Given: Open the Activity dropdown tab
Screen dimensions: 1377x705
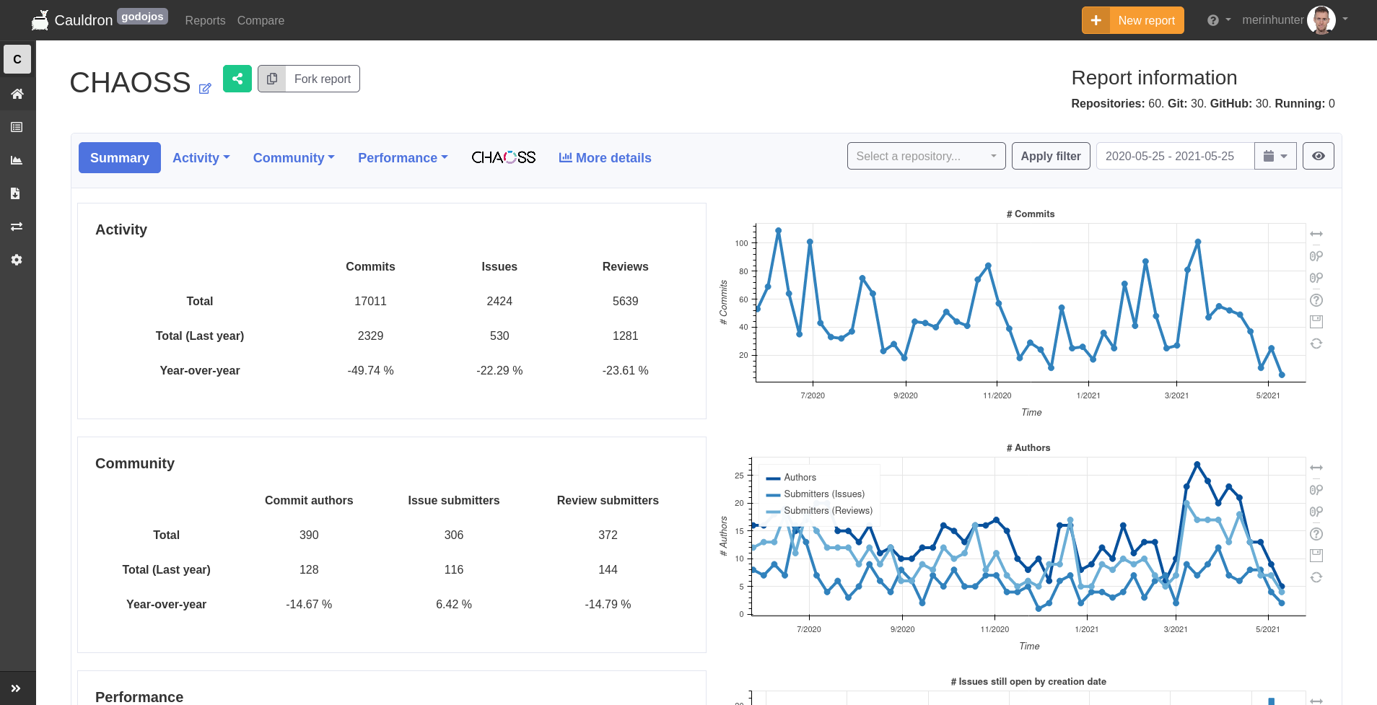Looking at the screenshot, I should [201, 158].
